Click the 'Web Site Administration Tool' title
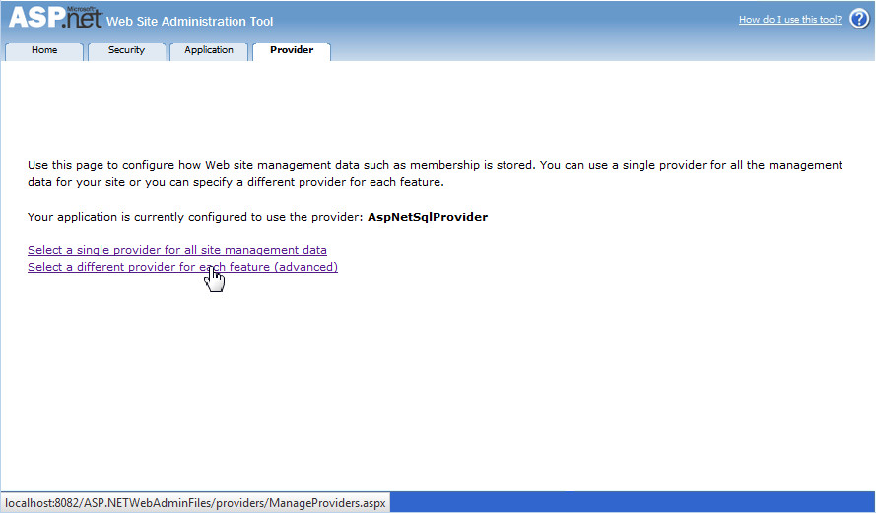 pyautogui.click(x=189, y=22)
